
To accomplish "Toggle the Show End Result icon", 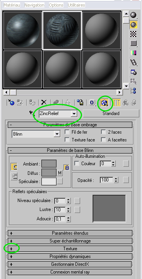I will (x=116, y=103).
